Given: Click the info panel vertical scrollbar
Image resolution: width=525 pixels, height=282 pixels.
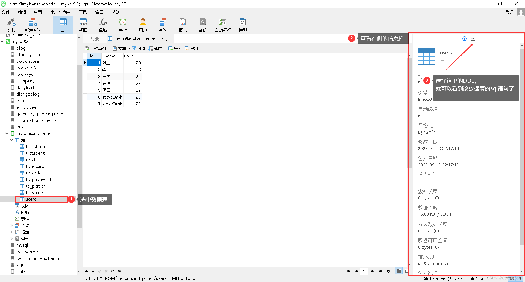Looking at the screenshot, I should coord(522,147).
